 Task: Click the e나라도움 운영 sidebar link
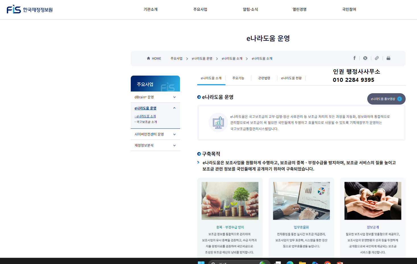pos(146,108)
